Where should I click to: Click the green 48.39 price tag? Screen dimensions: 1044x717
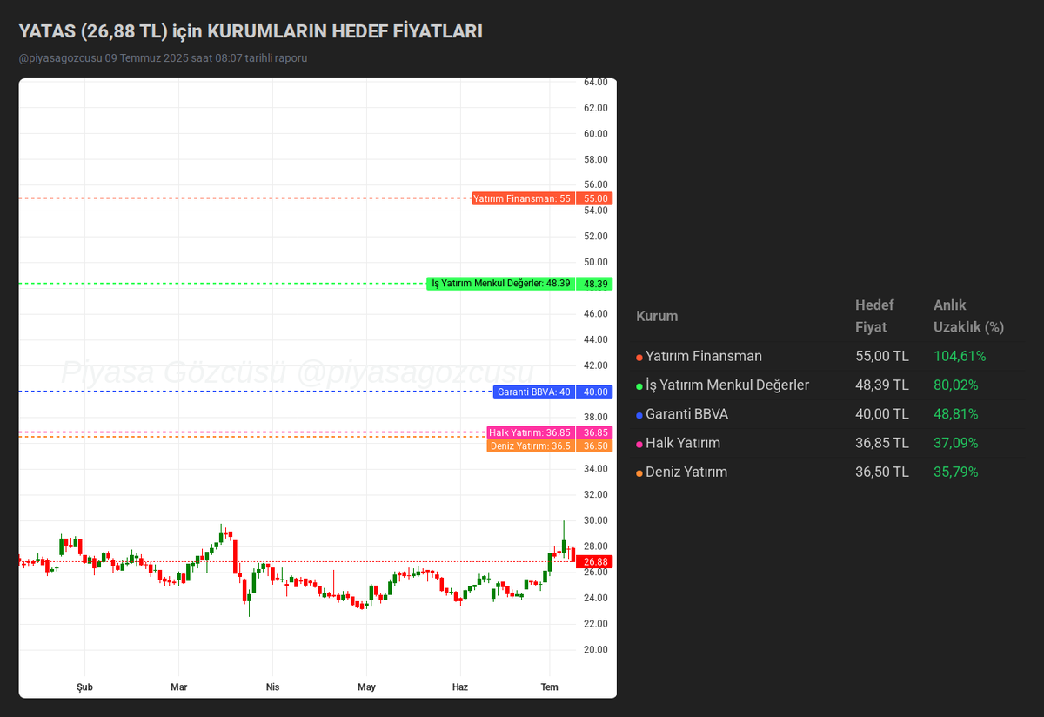pyautogui.click(x=595, y=284)
